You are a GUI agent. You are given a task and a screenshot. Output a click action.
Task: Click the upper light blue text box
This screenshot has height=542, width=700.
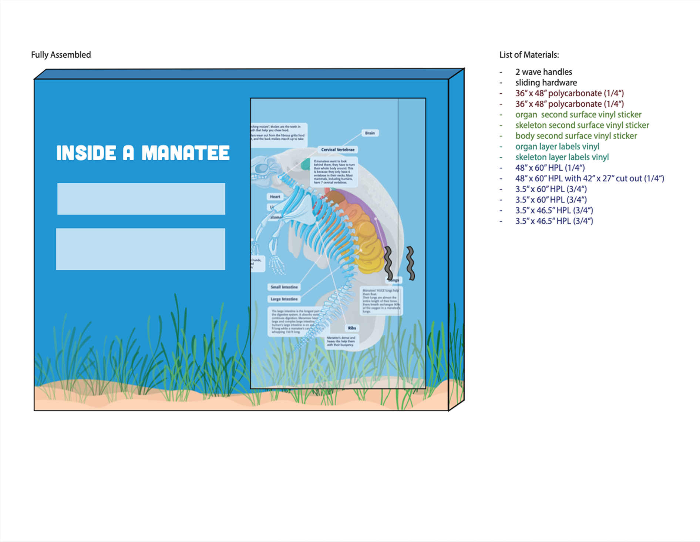click(x=141, y=199)
